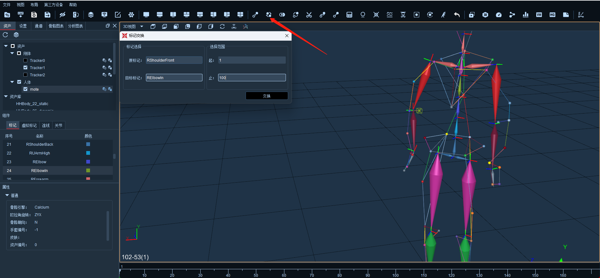Switch to the 虚拟标记 tab
Screen dimensions: 600x278
click(x=29, y=125)
